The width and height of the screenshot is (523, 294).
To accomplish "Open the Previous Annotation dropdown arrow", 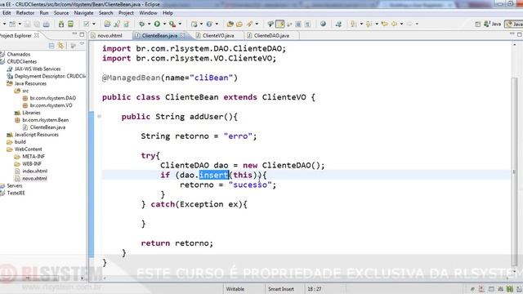I will coord(377,24).
